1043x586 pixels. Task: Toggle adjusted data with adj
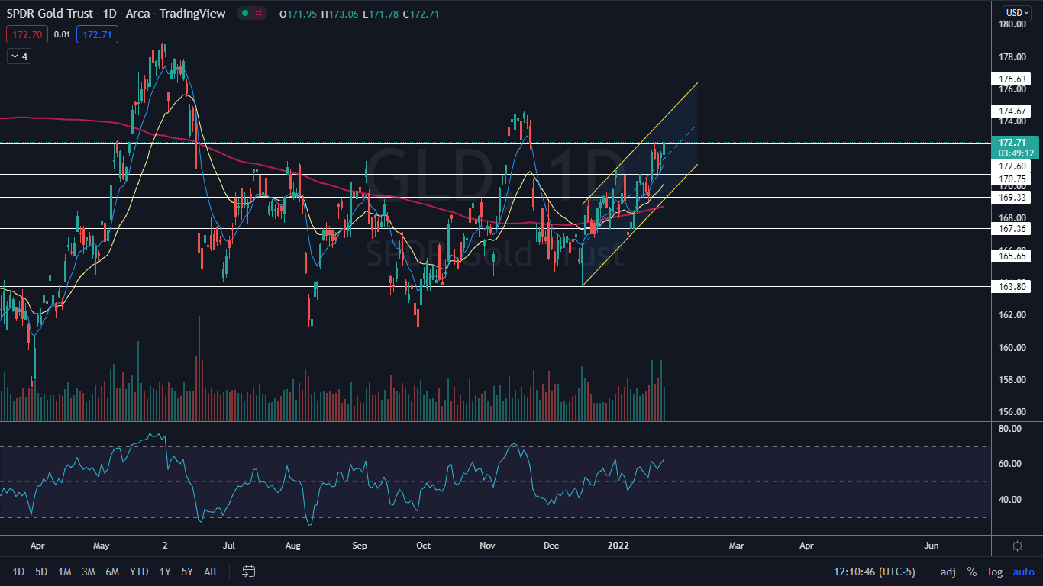click(x=948, y=572)
